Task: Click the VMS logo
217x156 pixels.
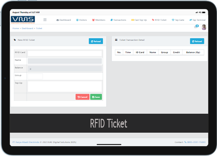Action: click(x=23, y=20)
